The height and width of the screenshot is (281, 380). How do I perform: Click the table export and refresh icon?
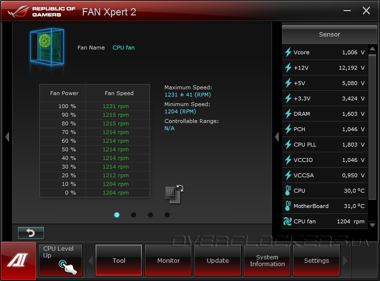tap(174, 194)
